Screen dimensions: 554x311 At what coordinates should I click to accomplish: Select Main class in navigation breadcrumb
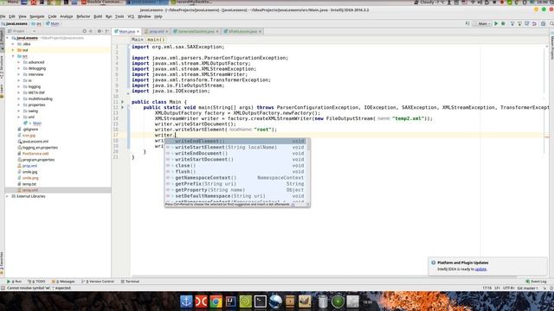click(x=53, y=23)
